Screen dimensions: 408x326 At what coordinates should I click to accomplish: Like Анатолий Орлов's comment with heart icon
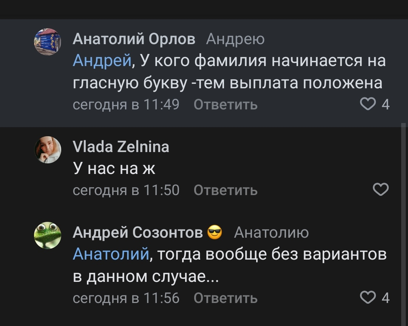pyautogui.click(x=368, y=104)
